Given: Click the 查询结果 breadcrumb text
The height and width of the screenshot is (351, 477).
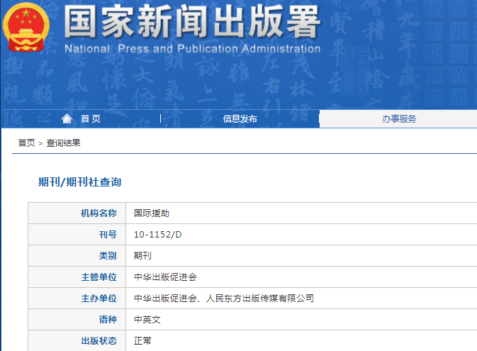Looking at the screenshot, I should pyautogui.click(x=63, y=143).
